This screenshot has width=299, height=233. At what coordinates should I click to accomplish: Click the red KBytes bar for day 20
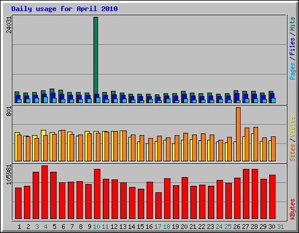[185, 198]
